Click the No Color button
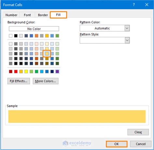 point(34,29)
